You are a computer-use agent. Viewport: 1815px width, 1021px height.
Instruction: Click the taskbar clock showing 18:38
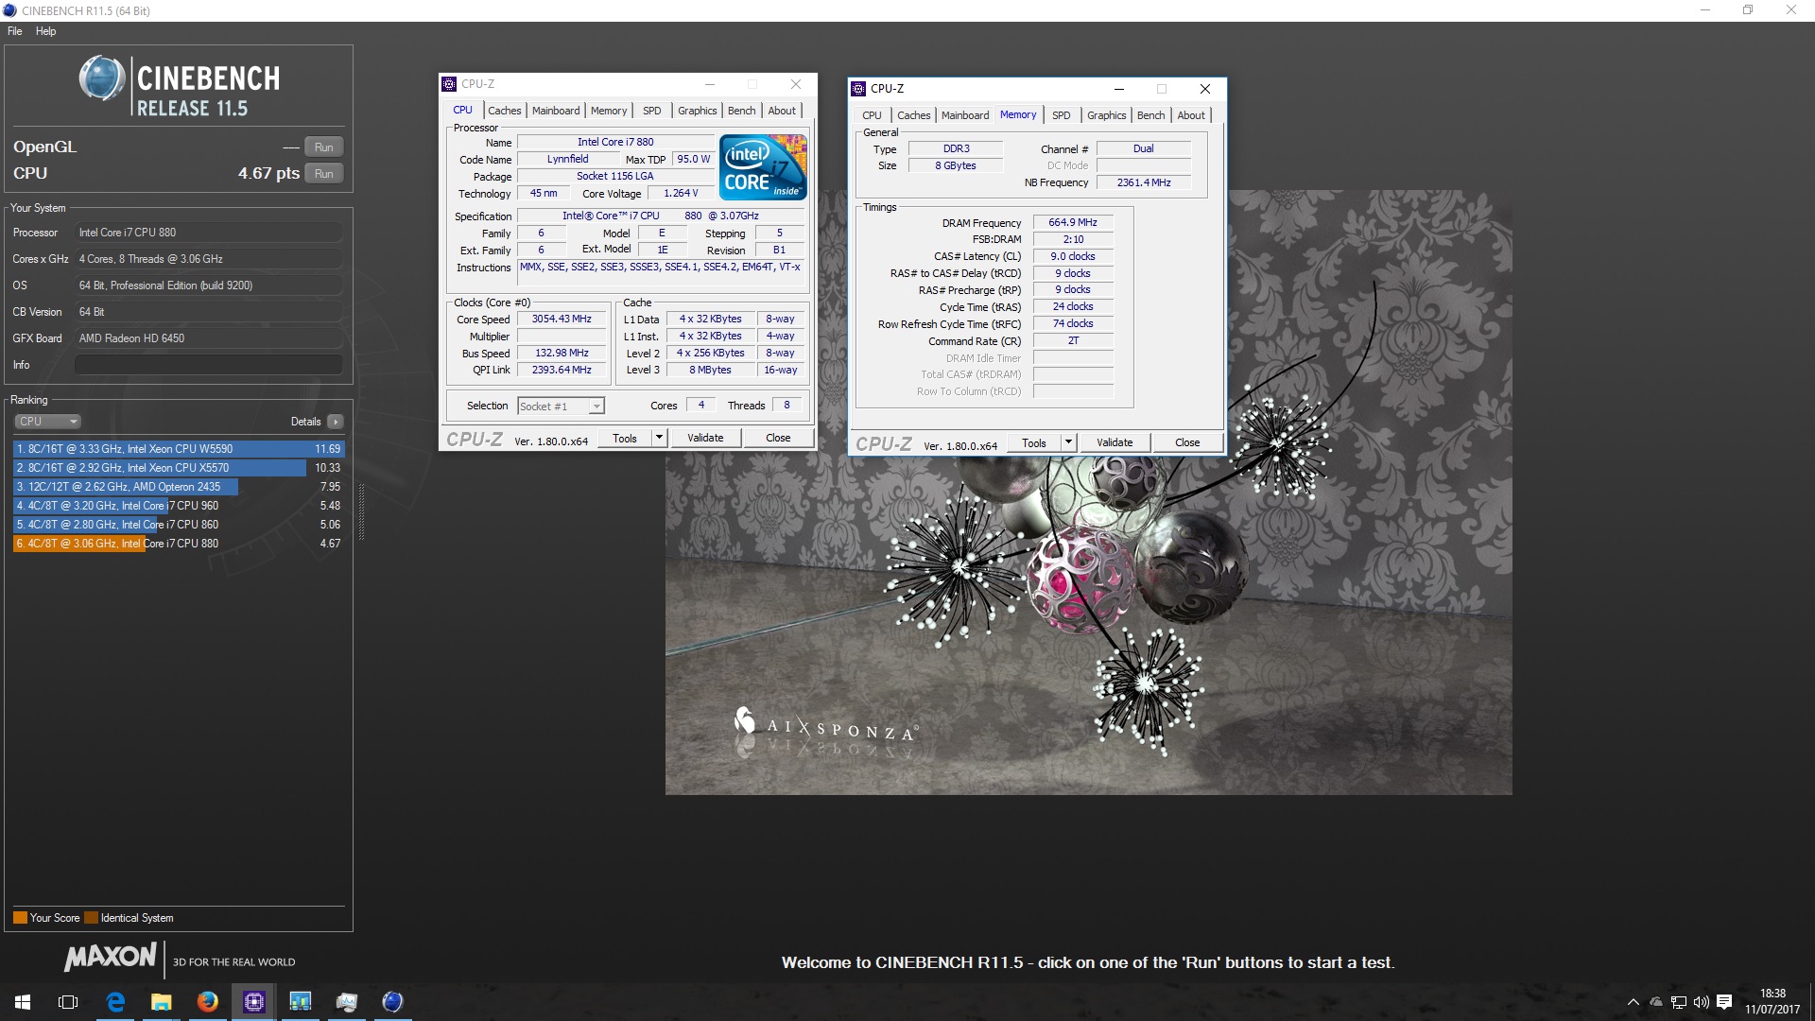click(1772, 1002)
